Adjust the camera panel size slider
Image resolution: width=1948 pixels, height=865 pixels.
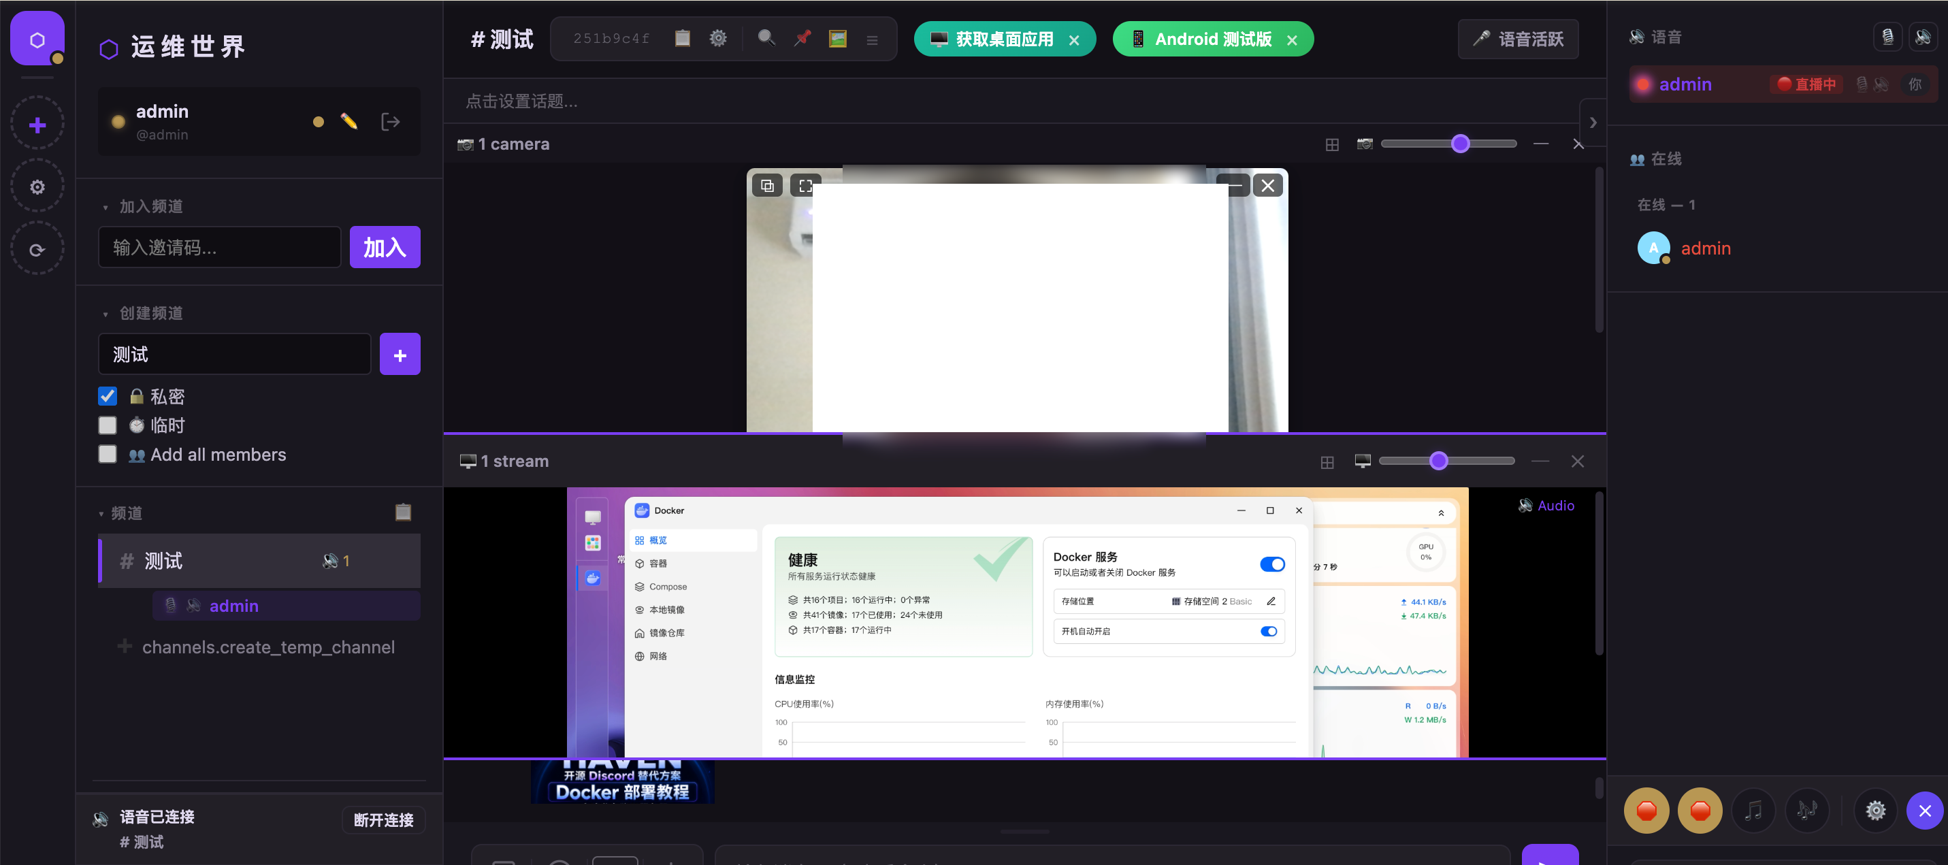click(x=1449, y=144)
